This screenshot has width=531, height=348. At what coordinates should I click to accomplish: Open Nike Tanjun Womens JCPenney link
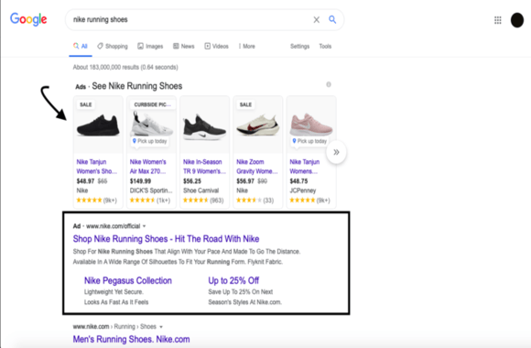point(305,167)
